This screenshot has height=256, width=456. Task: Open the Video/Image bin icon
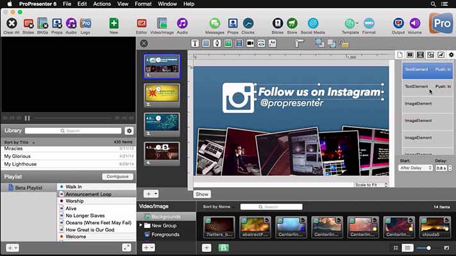(162, 24)
